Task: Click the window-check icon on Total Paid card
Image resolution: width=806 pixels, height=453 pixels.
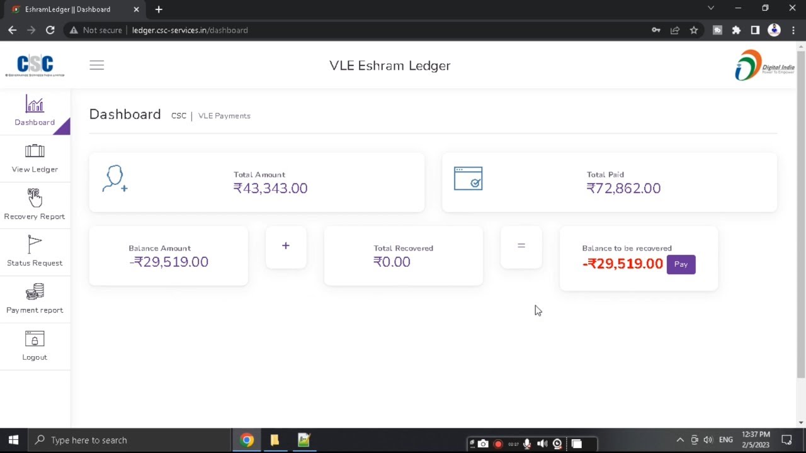Action: click(468, 179)
